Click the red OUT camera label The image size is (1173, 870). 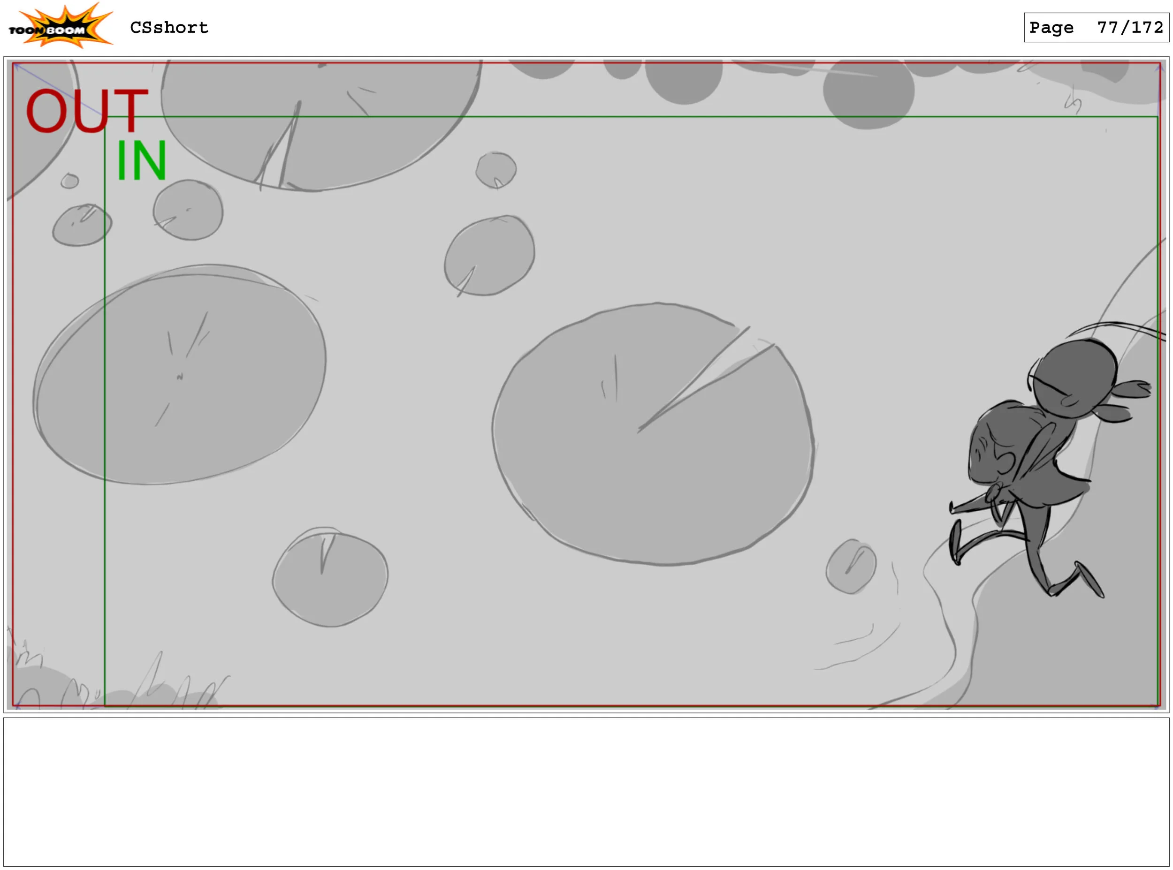coord(87,111)
